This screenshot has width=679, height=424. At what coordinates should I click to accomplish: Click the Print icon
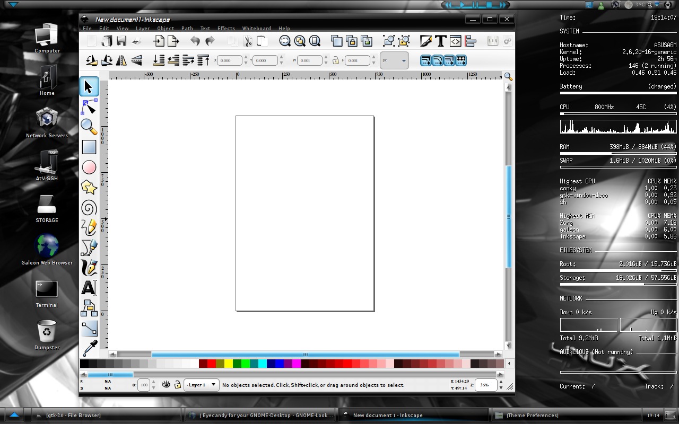pos(136,41)
